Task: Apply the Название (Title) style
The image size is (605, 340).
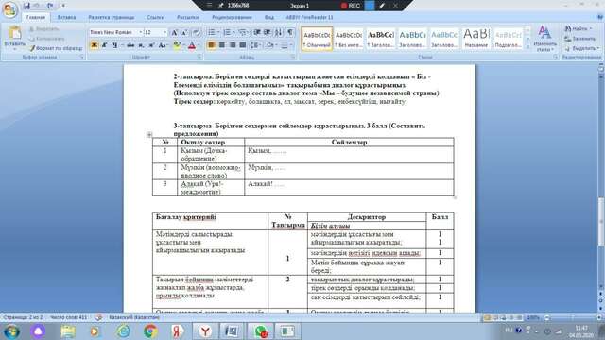Action: click(x=475, y=39)
